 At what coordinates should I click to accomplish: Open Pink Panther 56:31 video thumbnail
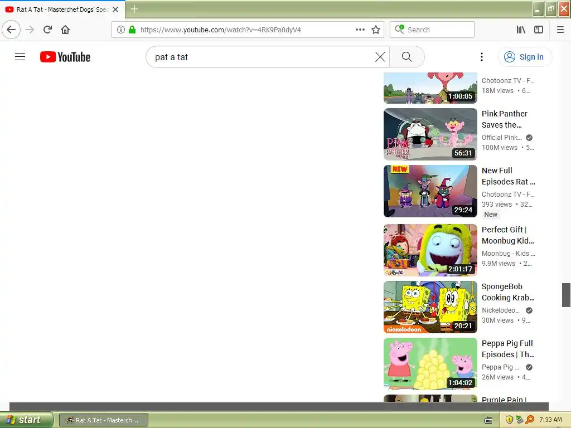pyautogui.click(x=430, y=134)
